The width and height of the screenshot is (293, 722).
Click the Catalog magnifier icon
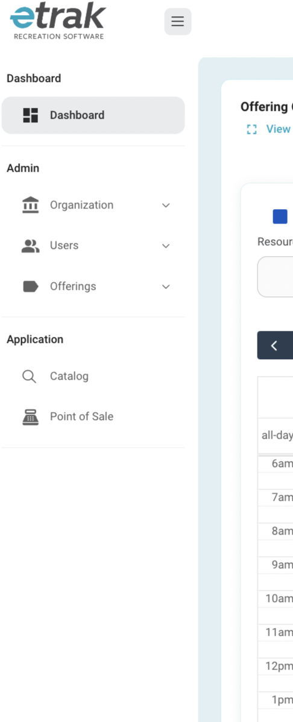(29, 377)
